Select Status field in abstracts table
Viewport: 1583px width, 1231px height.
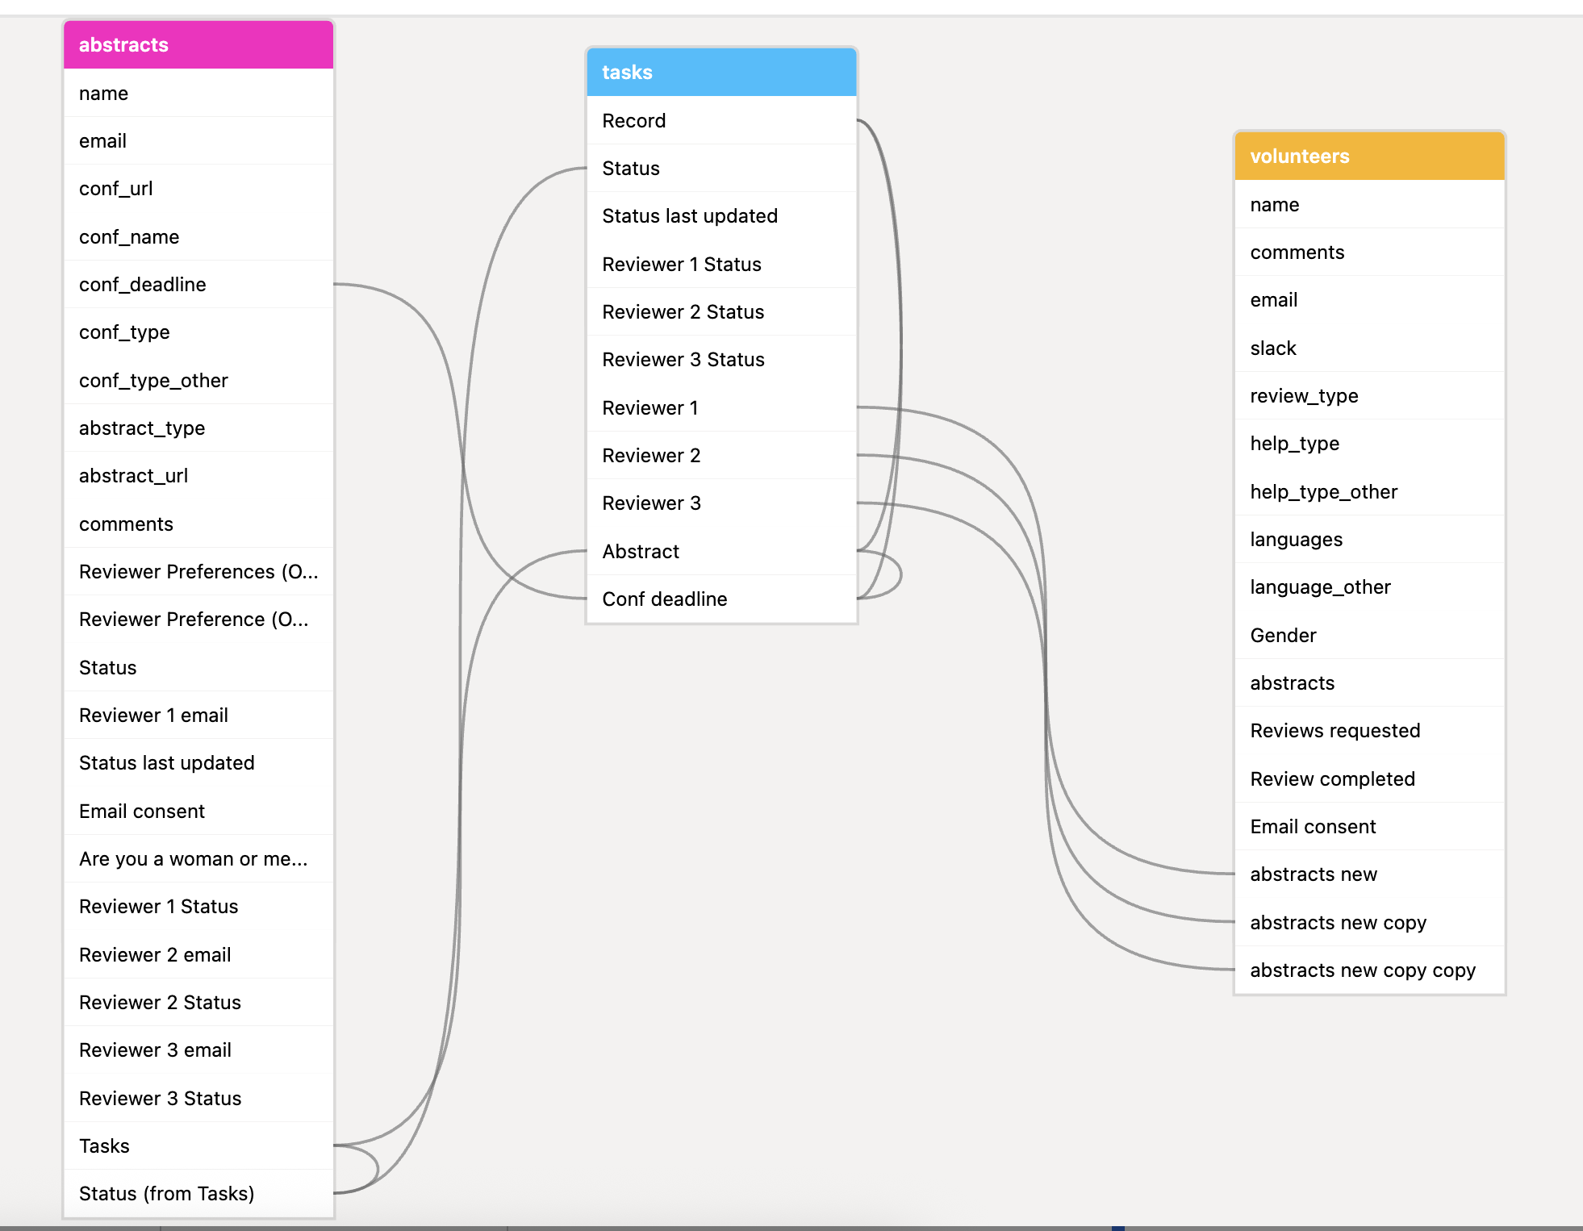pyautogui.click(x=198, y=668)
